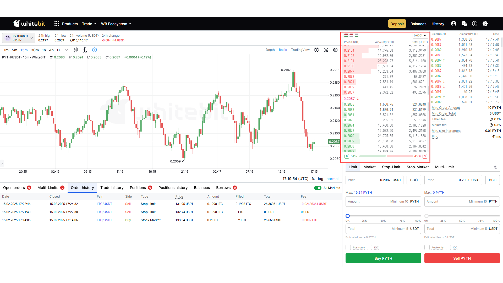Viewport: 503px width, 283px height.
Task: Click BBO next to sell price
Action: pos(493,180)
